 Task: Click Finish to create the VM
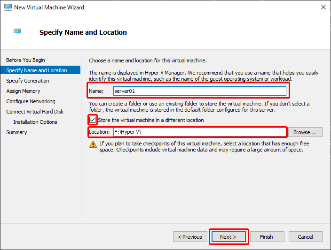267,237
